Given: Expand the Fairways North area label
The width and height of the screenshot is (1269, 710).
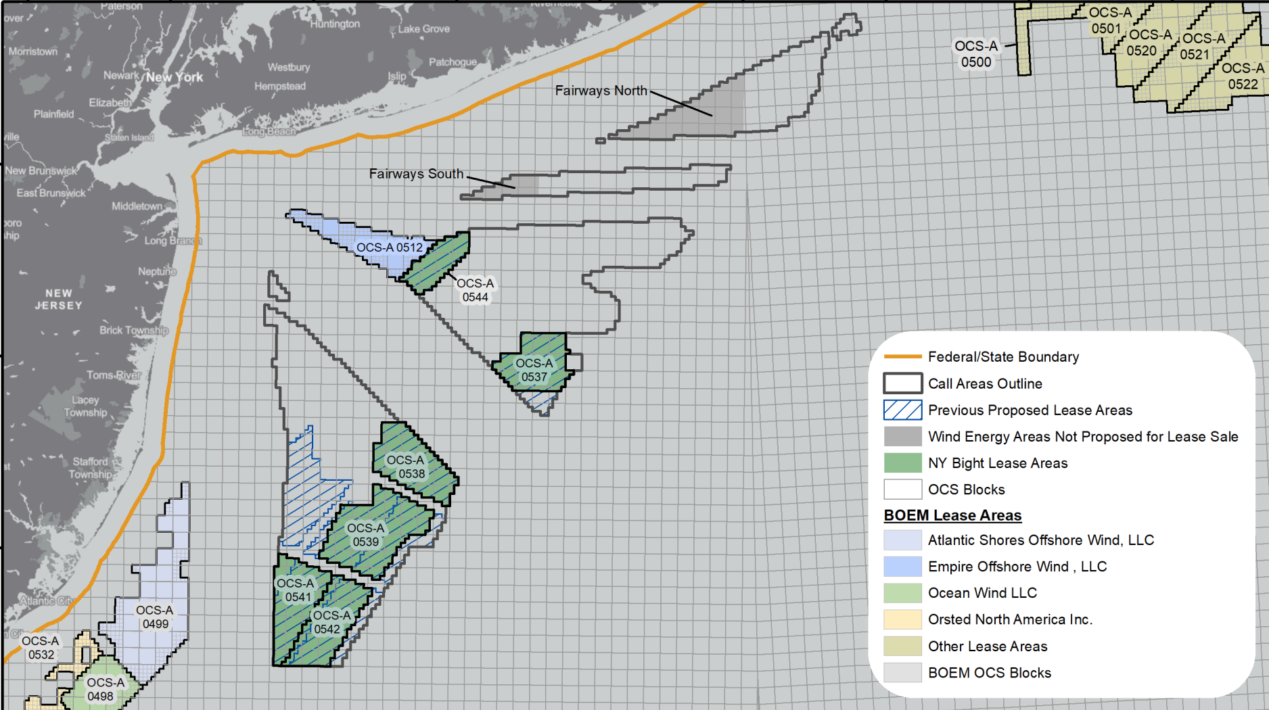Looking at the screenshot, I should tap(601, 90).
